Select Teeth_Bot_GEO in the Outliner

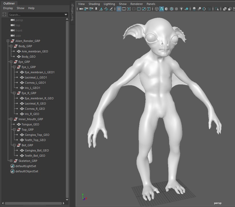pos(35,156)
